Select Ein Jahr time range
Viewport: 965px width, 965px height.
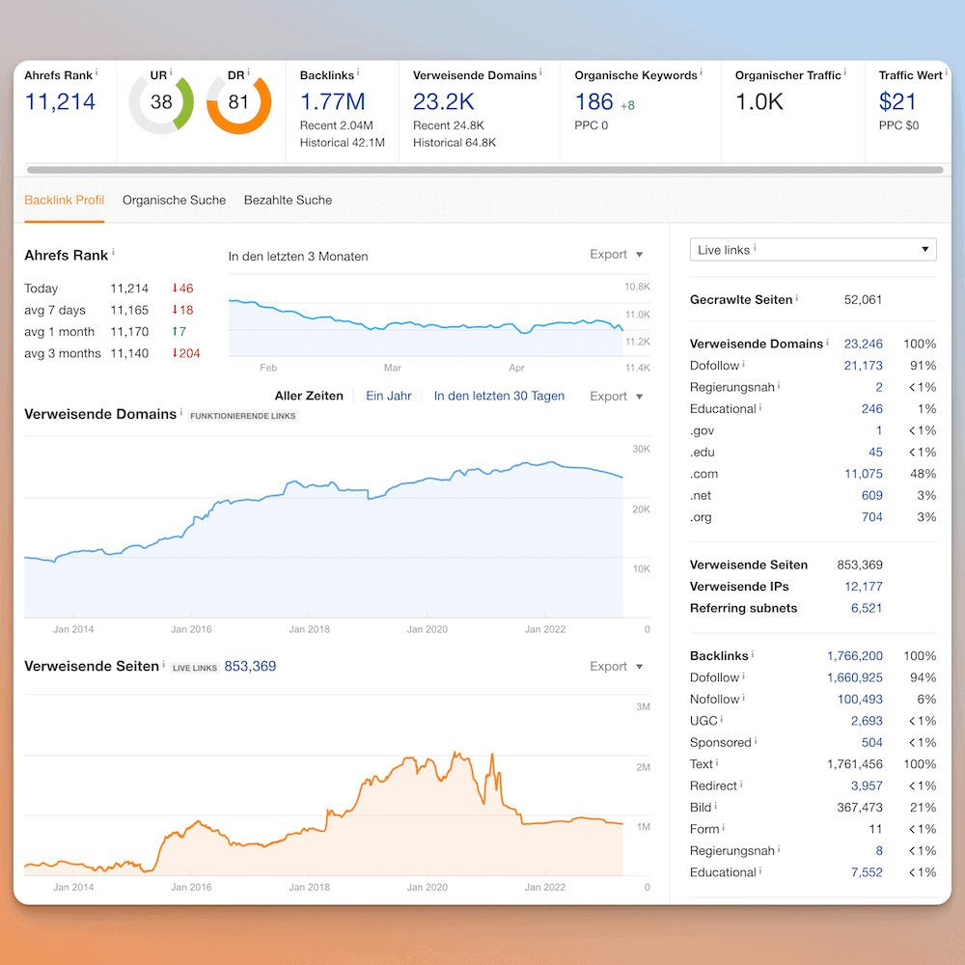[x=388, y=396]
